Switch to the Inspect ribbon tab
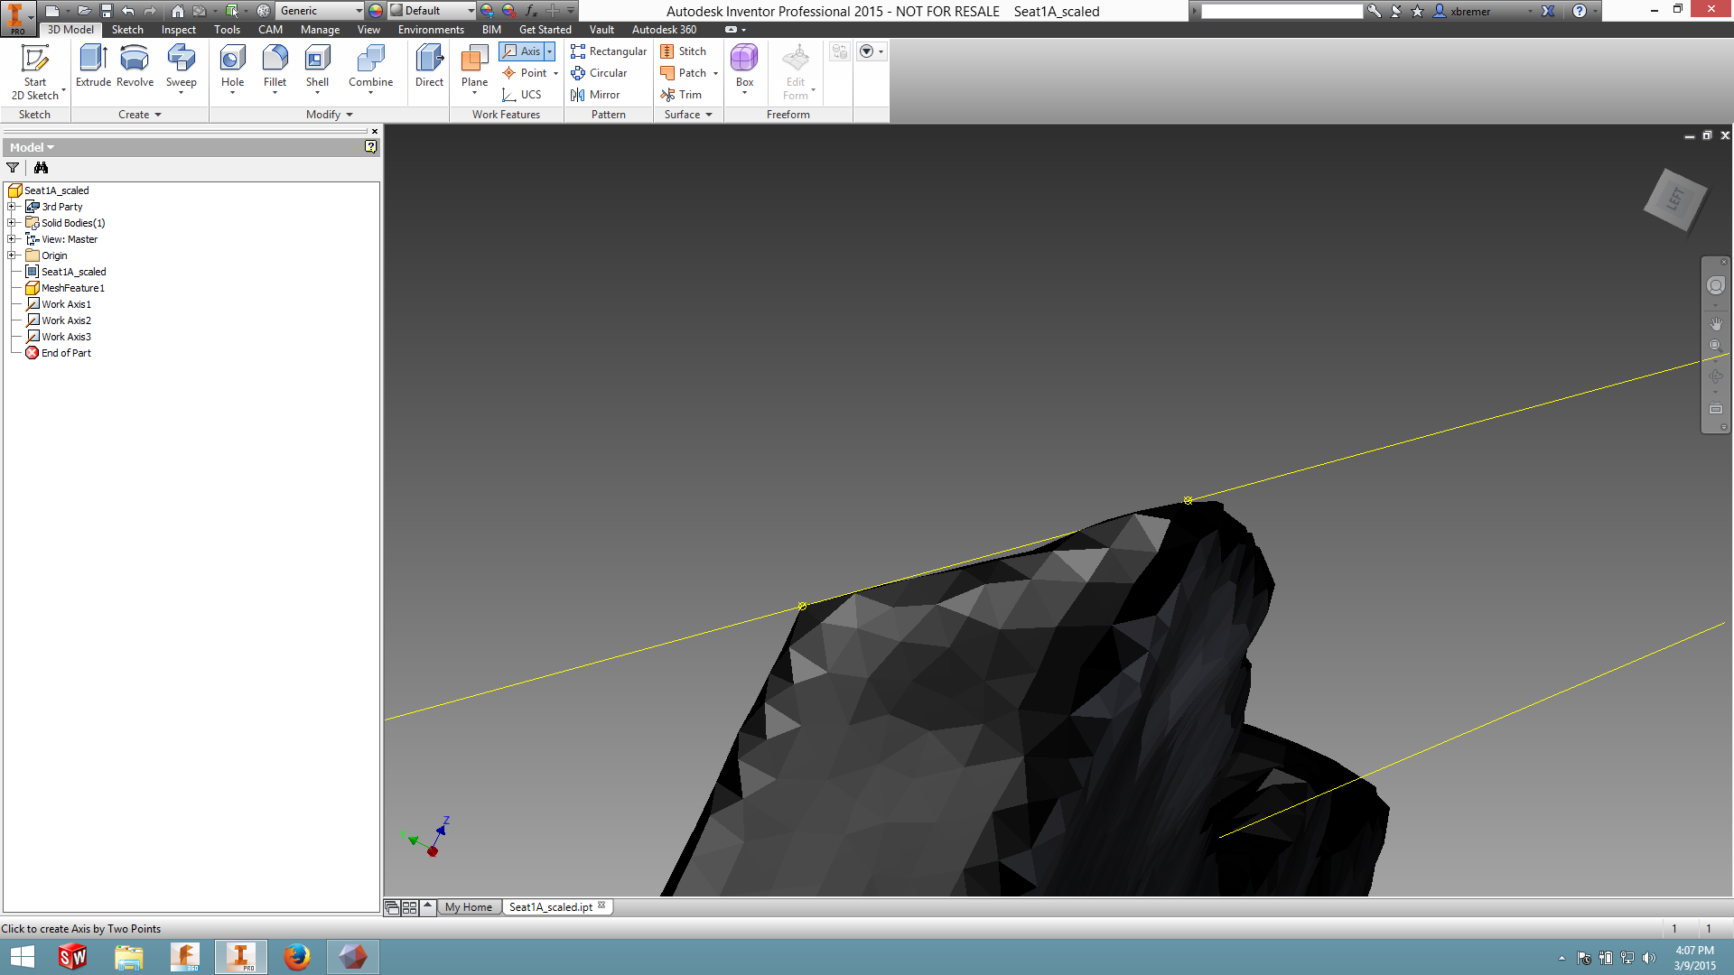Viewport: 1734px width, 975px height. point(178,30)
